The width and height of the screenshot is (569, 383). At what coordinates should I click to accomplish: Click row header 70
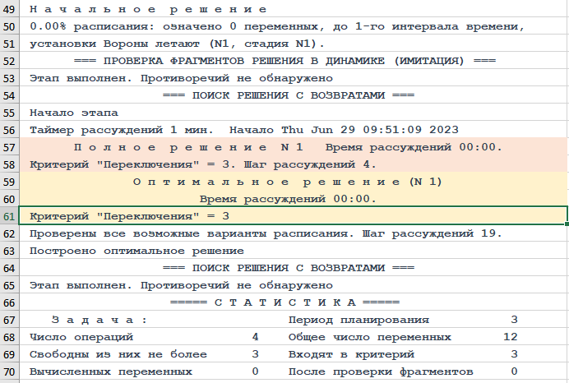coord(10,371)
